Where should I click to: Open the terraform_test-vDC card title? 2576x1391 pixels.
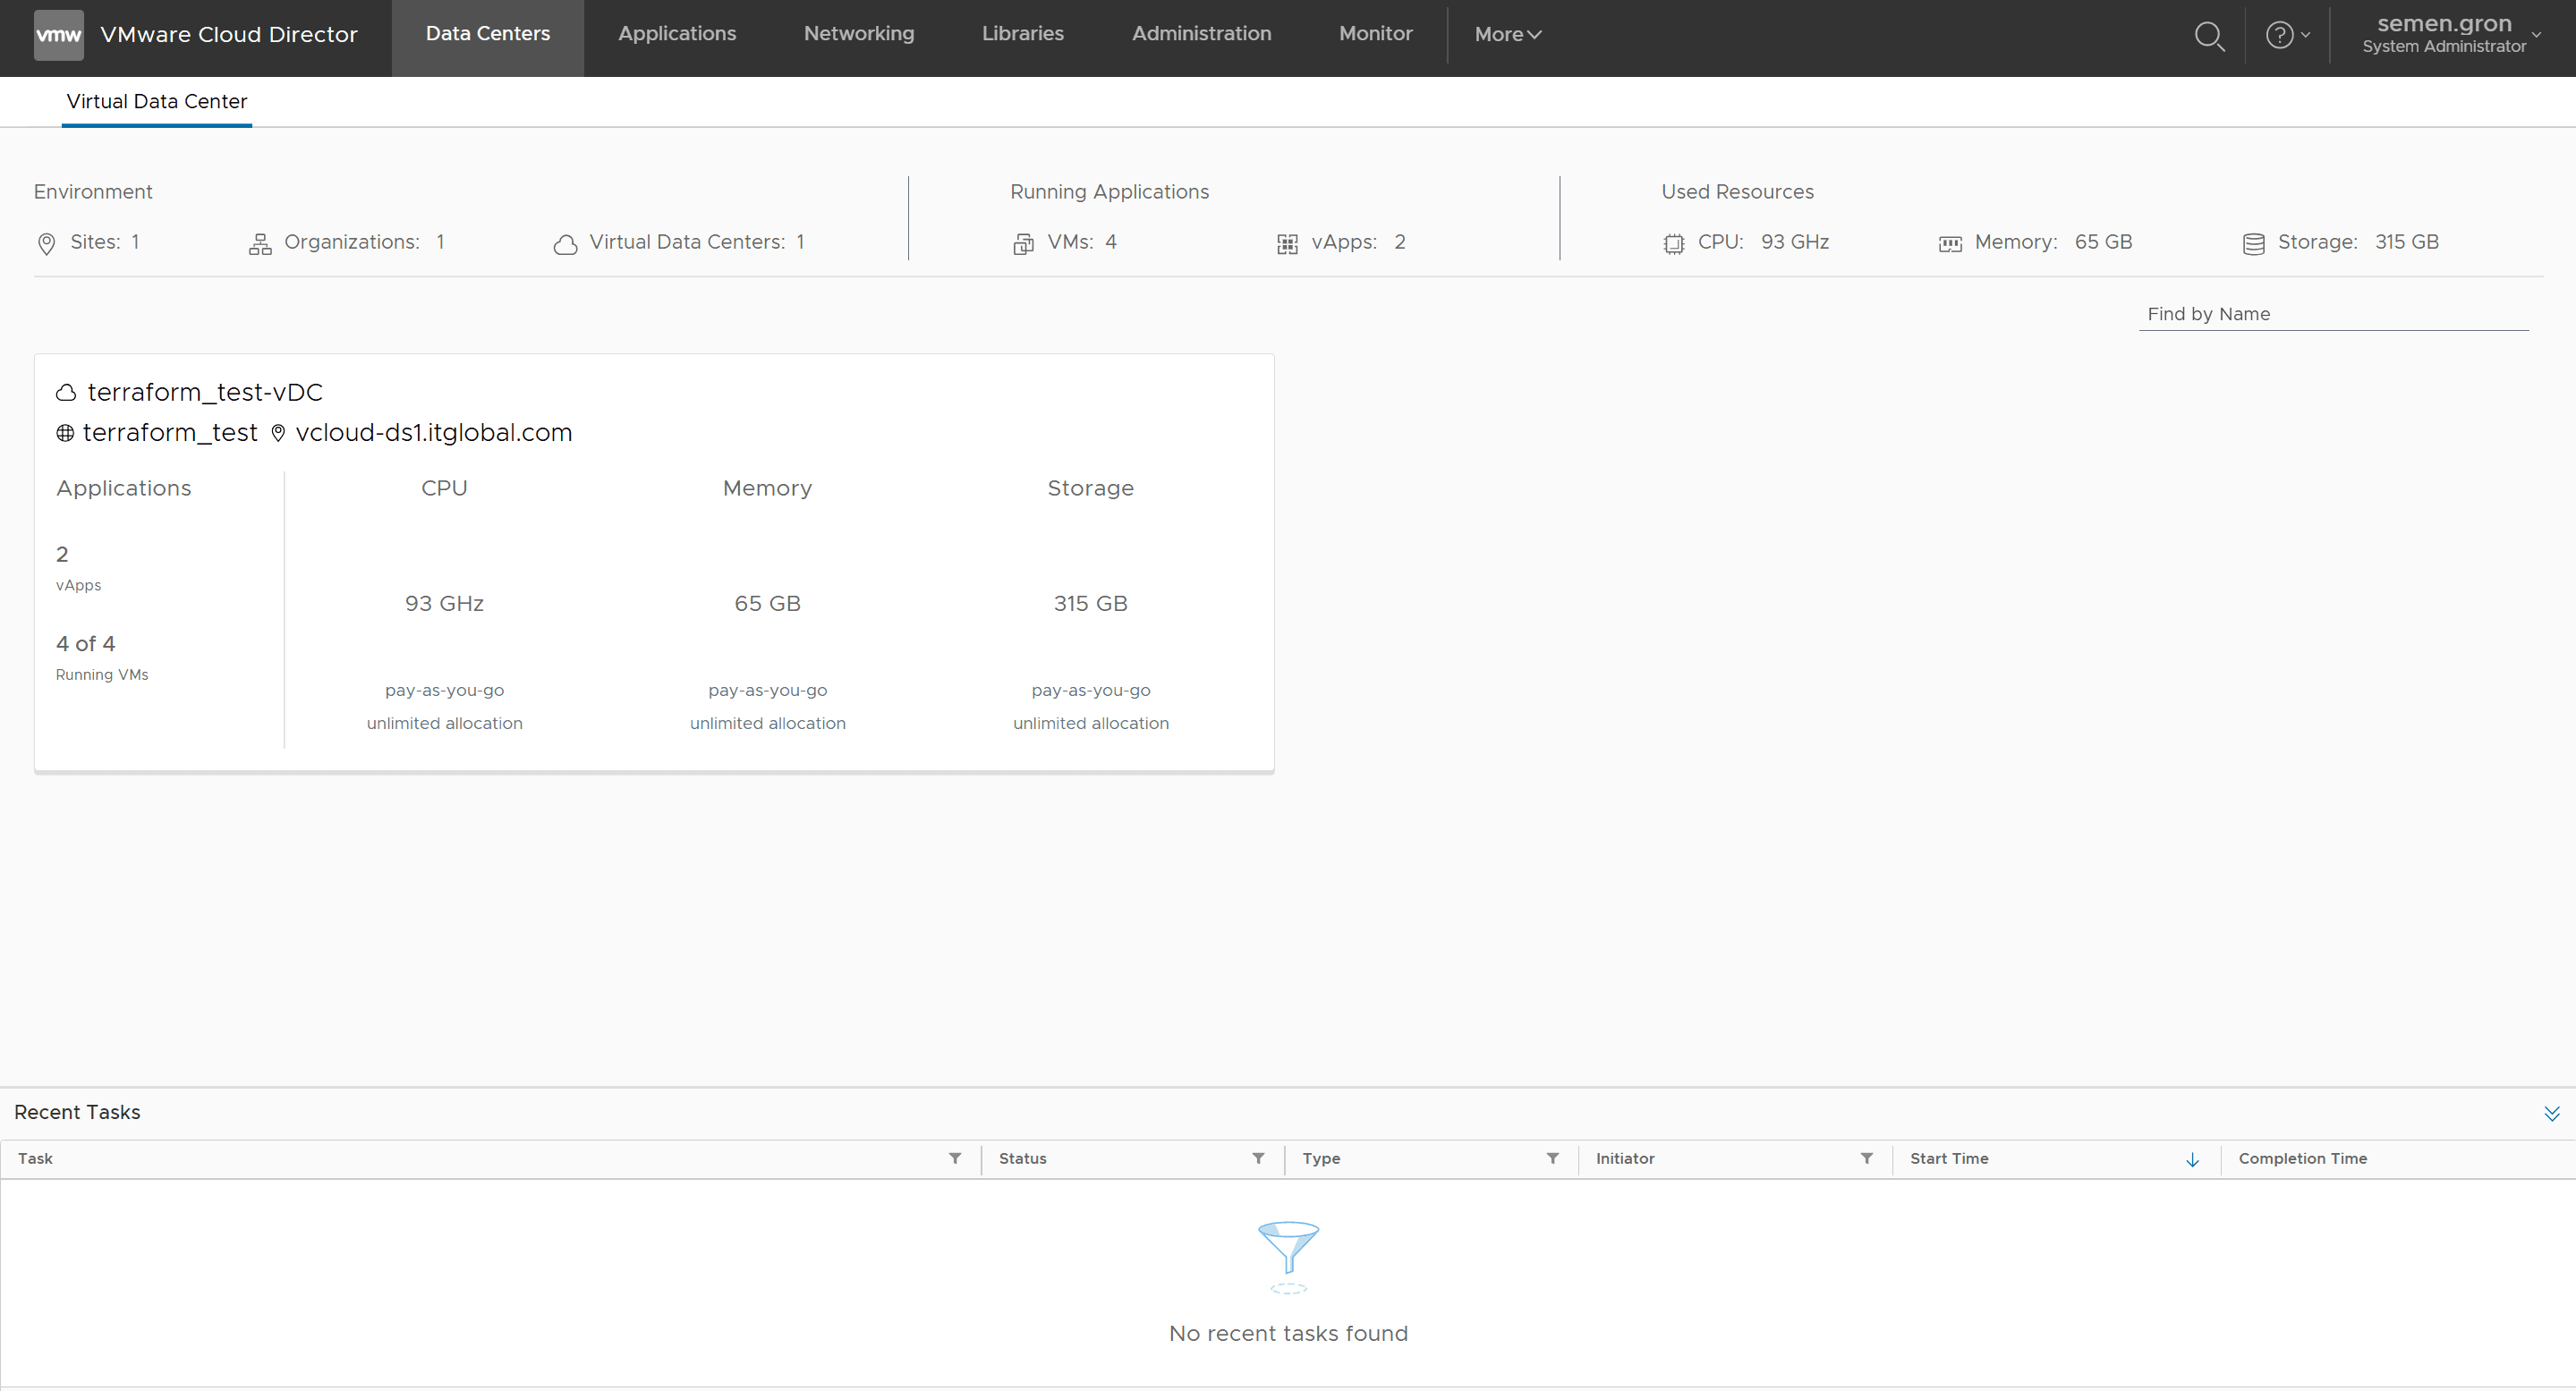(205, 392)
